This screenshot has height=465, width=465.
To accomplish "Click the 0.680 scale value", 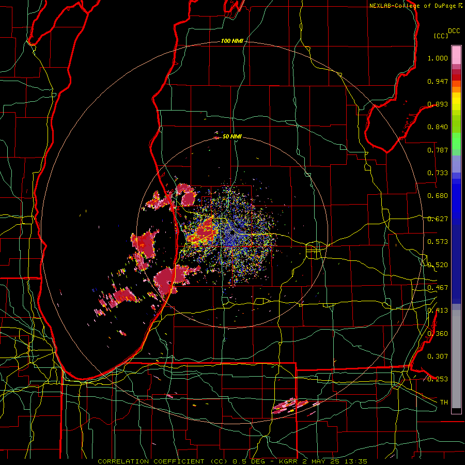I will 438,196.
